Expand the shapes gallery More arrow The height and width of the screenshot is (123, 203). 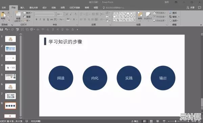(x=135, y=20)
